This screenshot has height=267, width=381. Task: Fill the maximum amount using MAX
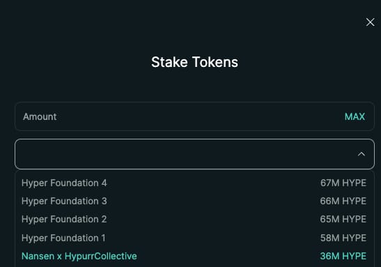coord(355,116)
